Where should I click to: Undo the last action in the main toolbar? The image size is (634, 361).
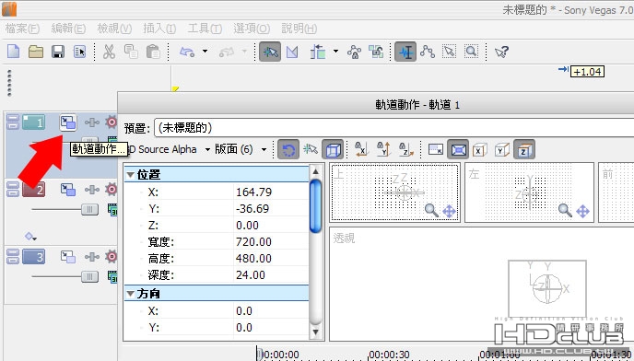[x=187, y=52]
